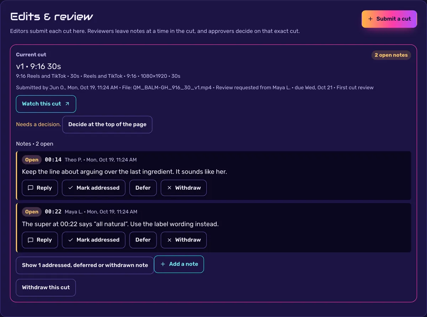
Task: Click the Open badge on Maya L.'s note
Action: (x=32, y=212)
